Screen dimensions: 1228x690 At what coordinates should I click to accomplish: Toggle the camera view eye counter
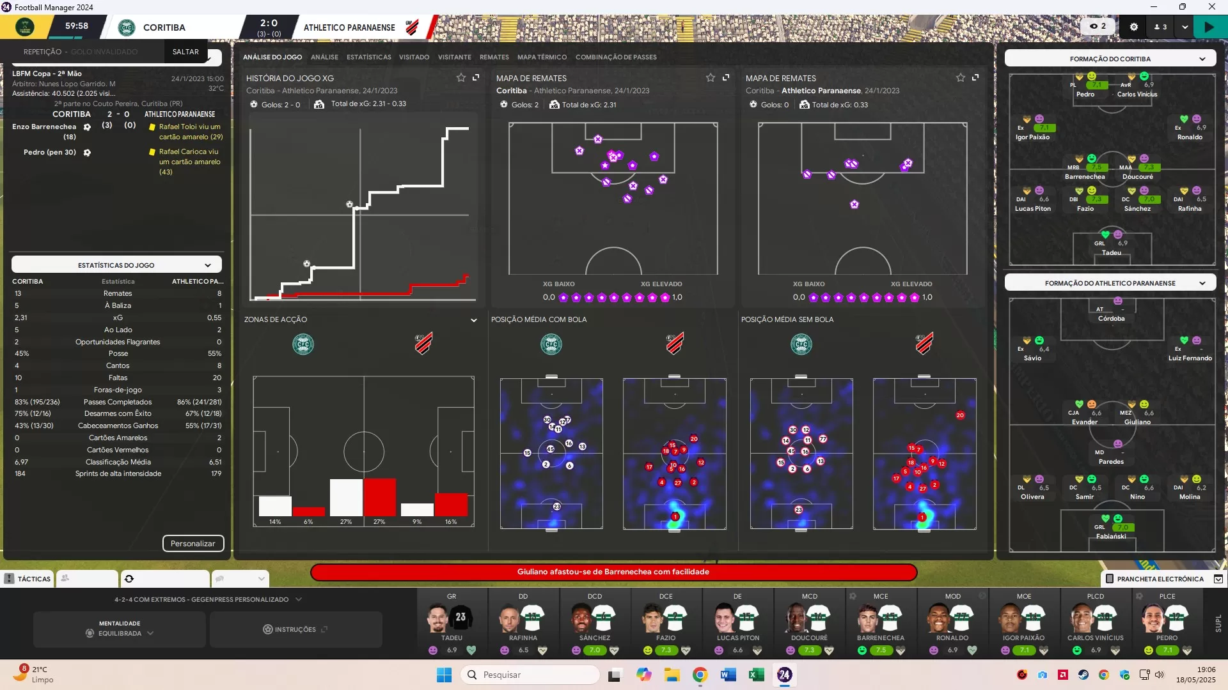pyautogui.click(x=1098, y=27)
